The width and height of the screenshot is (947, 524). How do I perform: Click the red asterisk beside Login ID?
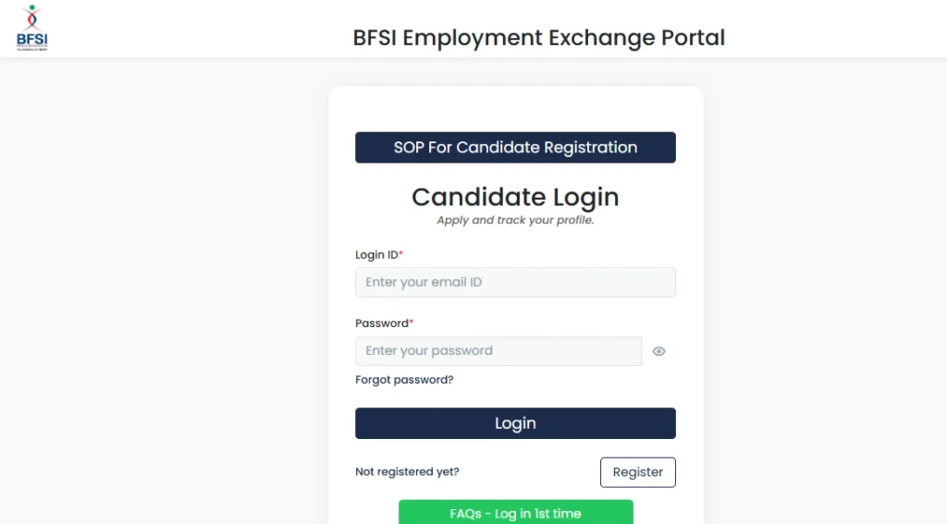click(x=401, y=253)
